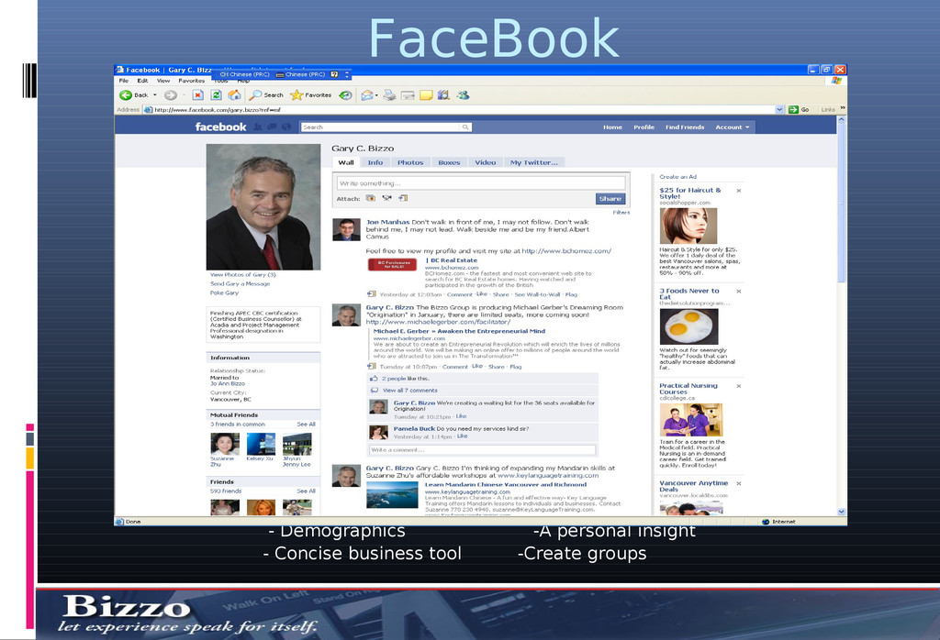Click the Forward arrow in the browser toolbar
The width and height of the screenshot is (940, 640).
point(171,95)
